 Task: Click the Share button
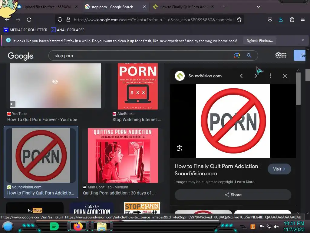click(233, 195)
